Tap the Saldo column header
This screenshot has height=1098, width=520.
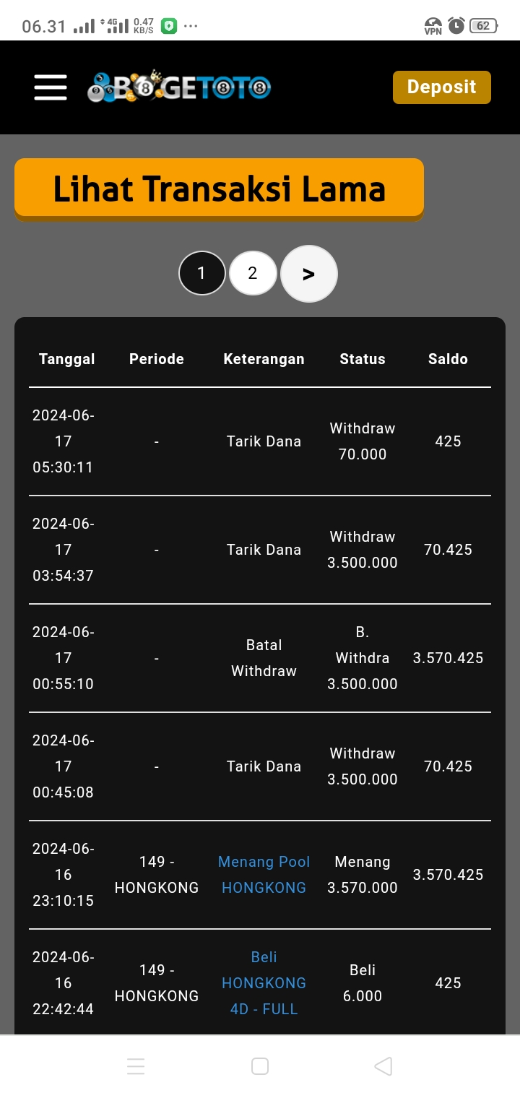pyautogui.click(x=448, y=359)
